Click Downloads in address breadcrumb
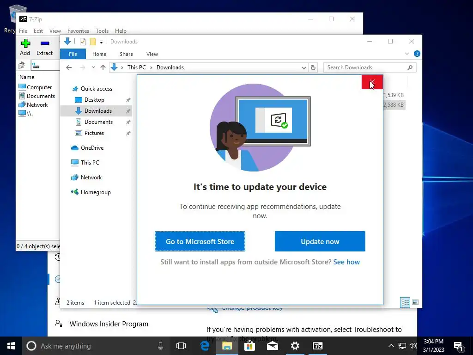 click(170, 67)
